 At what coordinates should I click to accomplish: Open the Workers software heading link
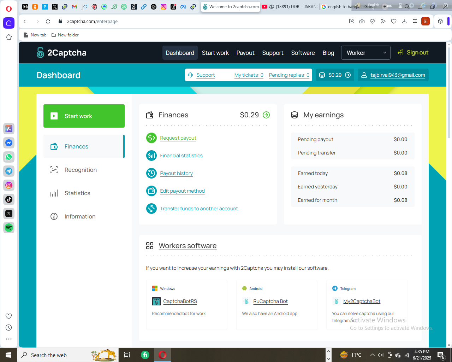[188, 246]
